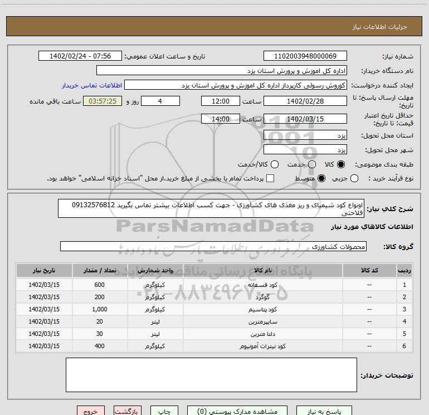
Task: Click the public announcement date field
Action: point(80,56)
